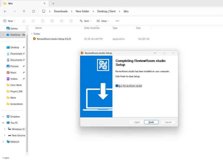Click the Cancel button in Setup
223x160 pixels.
tap(168, 122)
